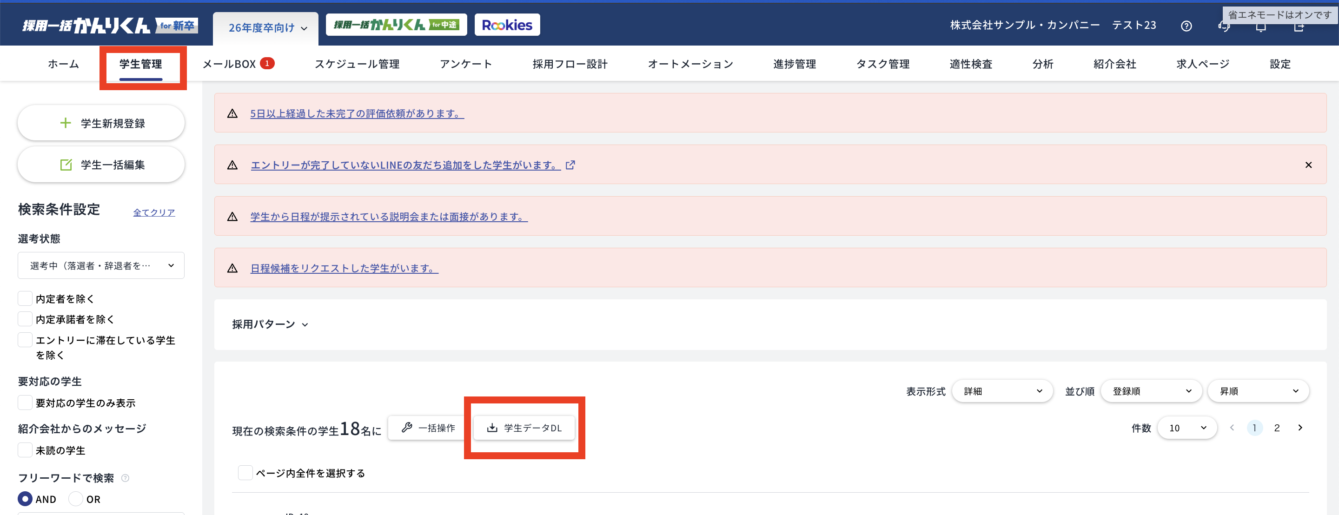Check 内定者を除く checkbox

point(25,298)
